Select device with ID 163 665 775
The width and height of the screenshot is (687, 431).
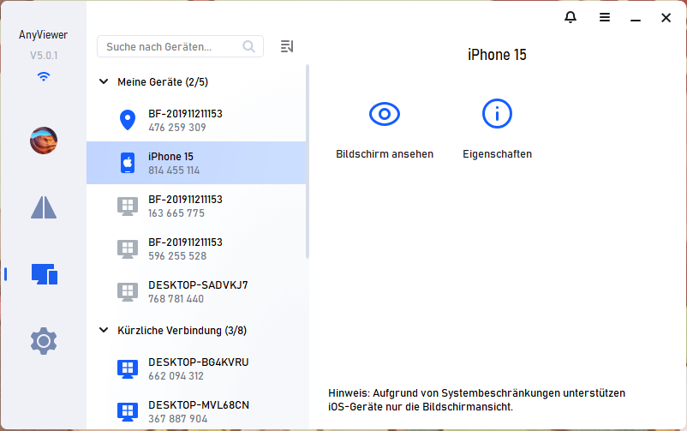pyautogui.click(x=196, y=206)
